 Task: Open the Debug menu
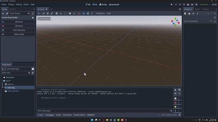click(19, 4)
